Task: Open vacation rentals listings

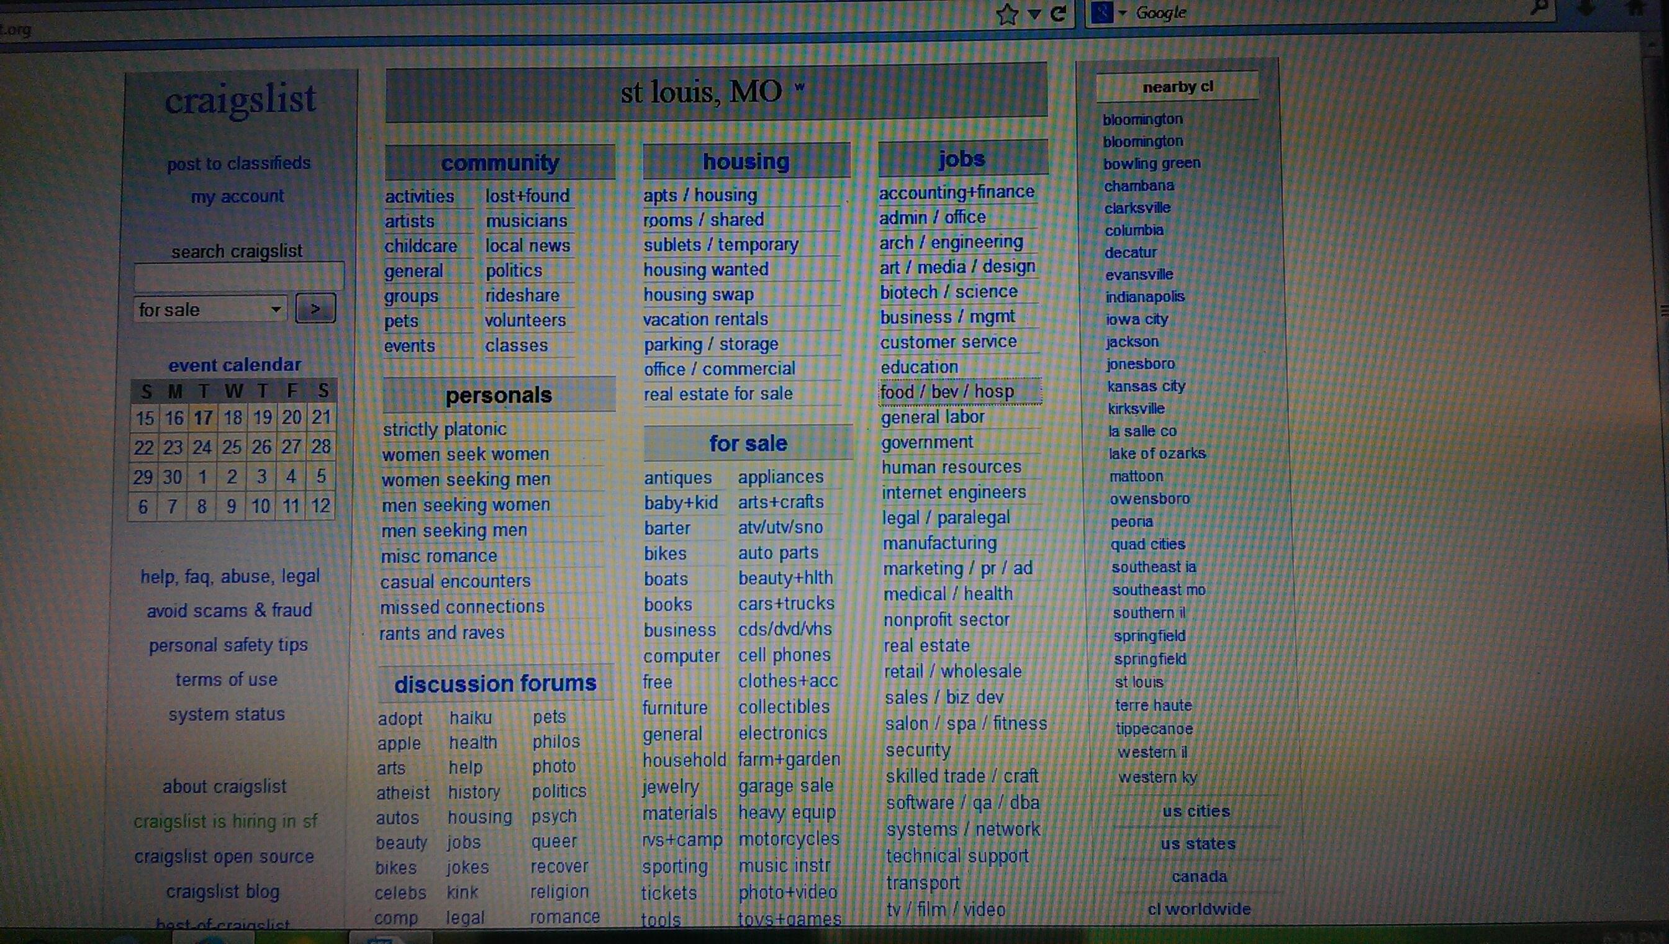Action: coord(705,320)
